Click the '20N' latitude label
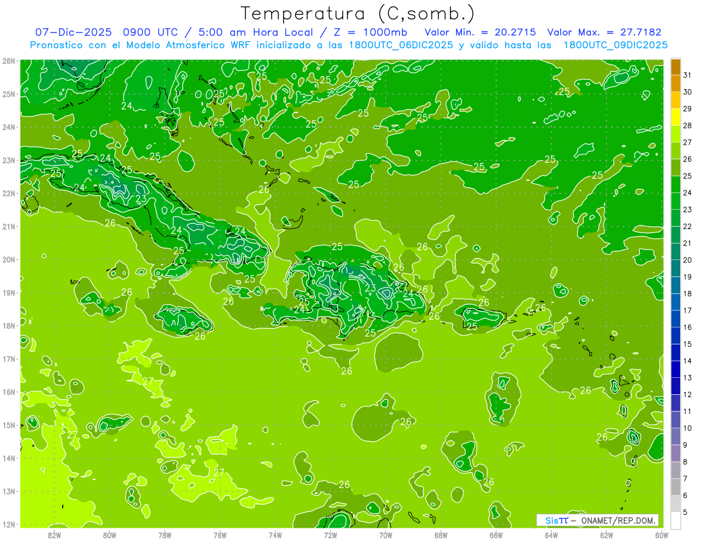Viewport: 703px width, 543px height. (x=9, y=259)
